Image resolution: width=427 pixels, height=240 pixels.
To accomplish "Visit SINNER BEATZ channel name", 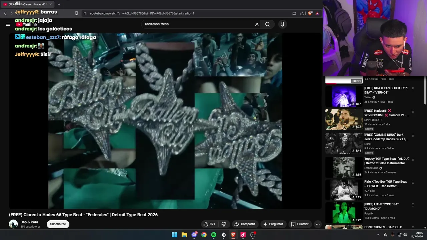I will pos(374,120).
